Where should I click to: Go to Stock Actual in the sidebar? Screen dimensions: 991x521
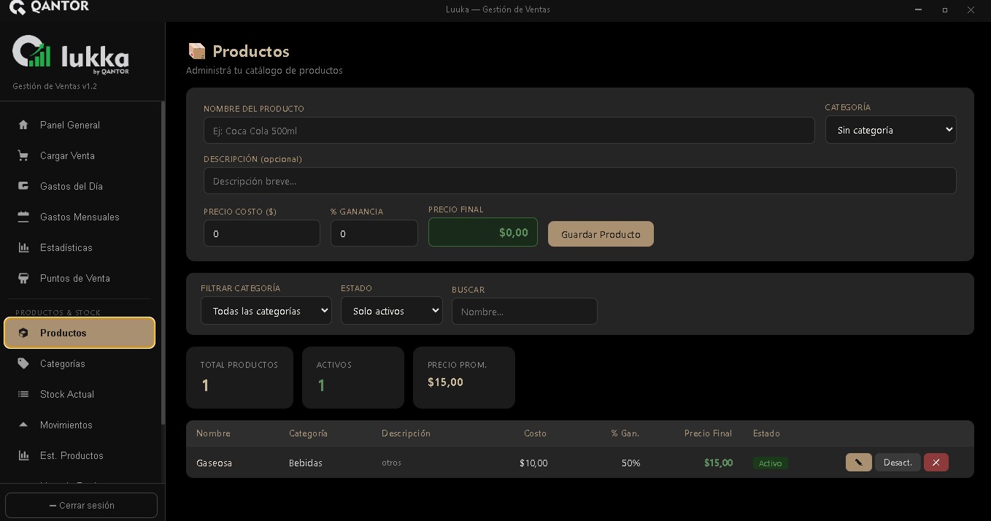67,394
